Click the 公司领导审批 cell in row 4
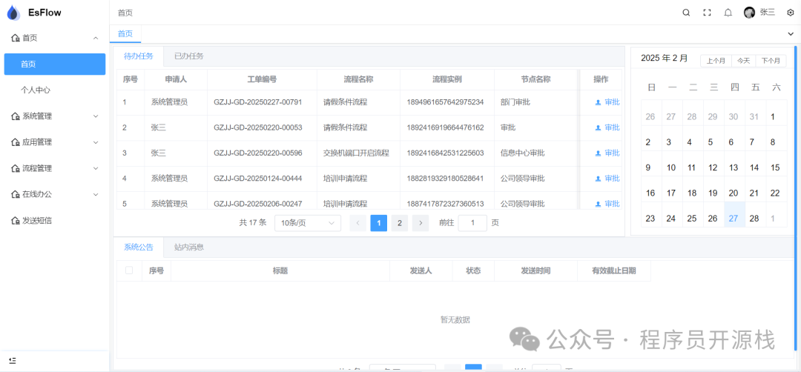Viewport: 801px width, 372px height. coord(523,179)
